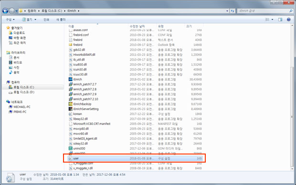The image size is (296, 185).
Task: Select the user config file icon
Action: 70,158
